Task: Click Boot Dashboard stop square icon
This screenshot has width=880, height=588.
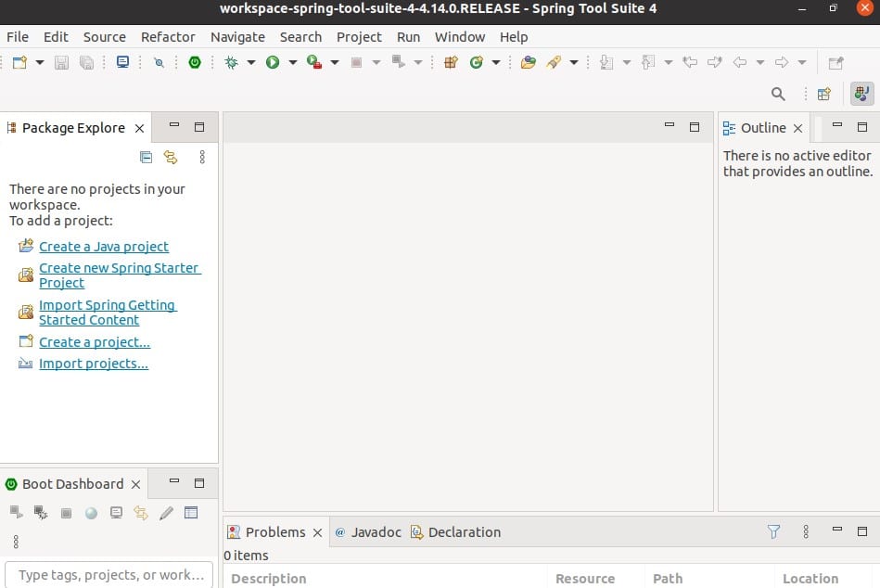Action: [66, 513]
